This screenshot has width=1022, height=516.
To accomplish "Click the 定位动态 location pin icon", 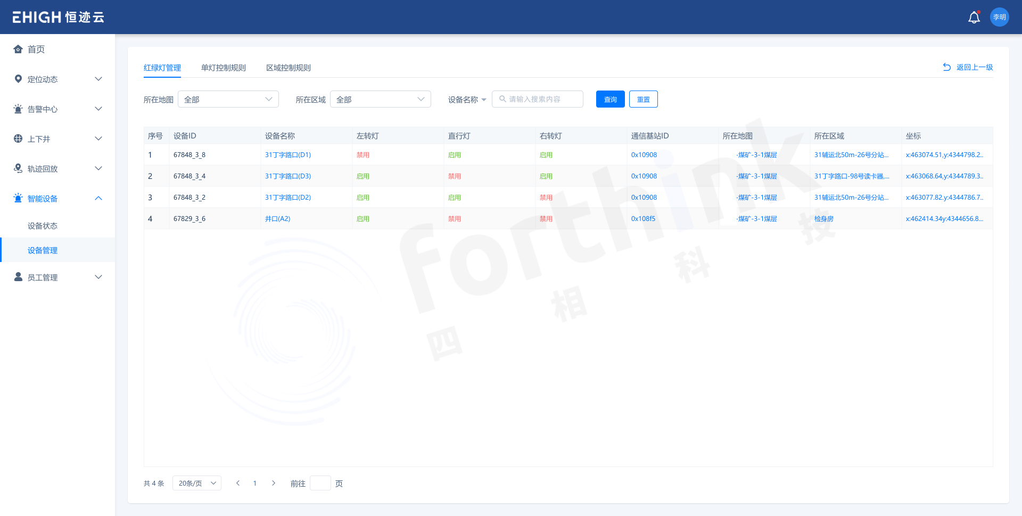I will [x=18, y=79].
